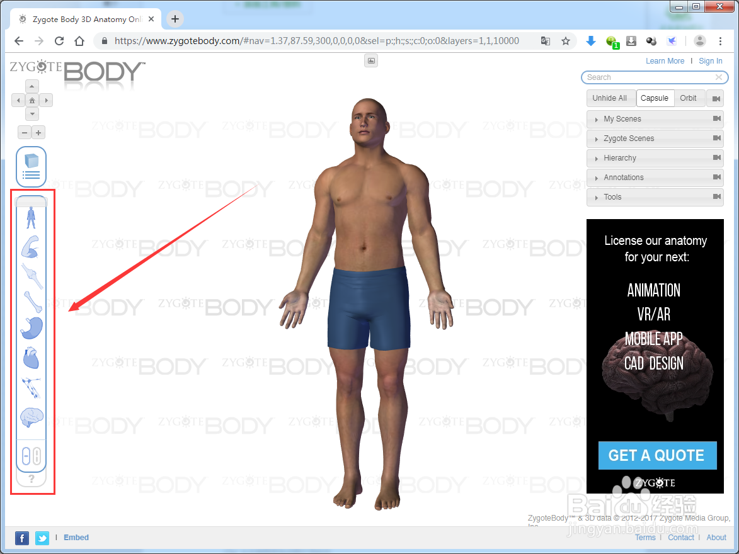
Task: Pan the view down arrow
Action: (x=32, y=113)
